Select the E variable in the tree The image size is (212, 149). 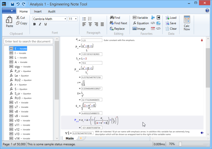click(x=18, y=48)
